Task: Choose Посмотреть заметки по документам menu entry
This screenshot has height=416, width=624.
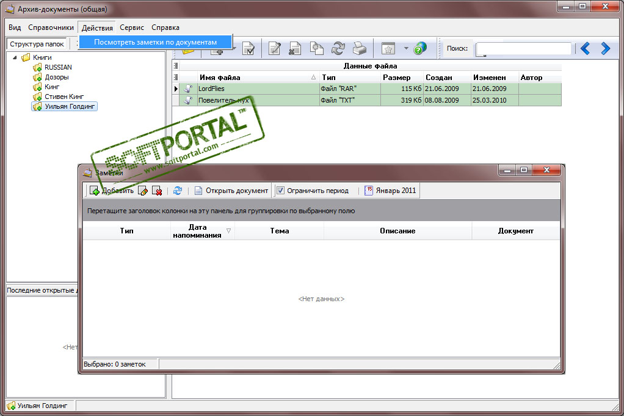Action: [156, 42]
